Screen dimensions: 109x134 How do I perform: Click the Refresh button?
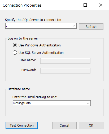click(x=91, y=27)
